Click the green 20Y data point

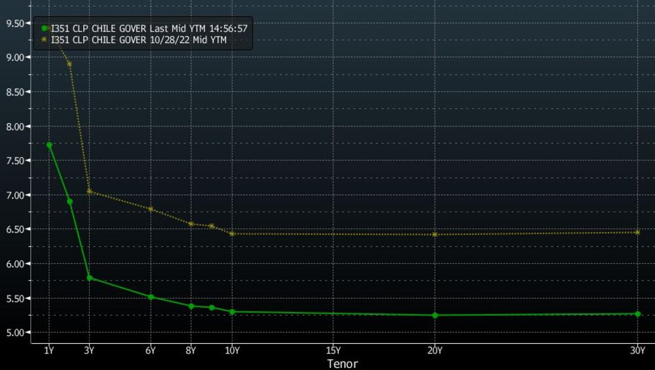click(435, 315)
